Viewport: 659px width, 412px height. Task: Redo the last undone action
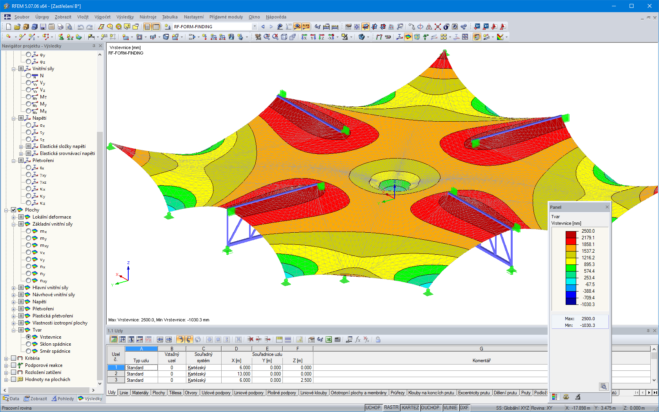pyautogui.click(x=89, y=27)
